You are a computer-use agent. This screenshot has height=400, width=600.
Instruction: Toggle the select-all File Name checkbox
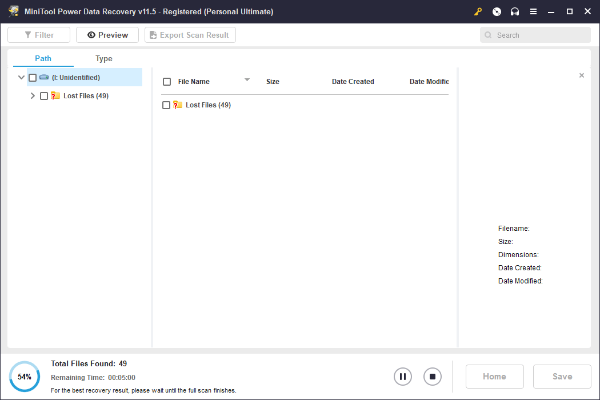click(167, 82)
